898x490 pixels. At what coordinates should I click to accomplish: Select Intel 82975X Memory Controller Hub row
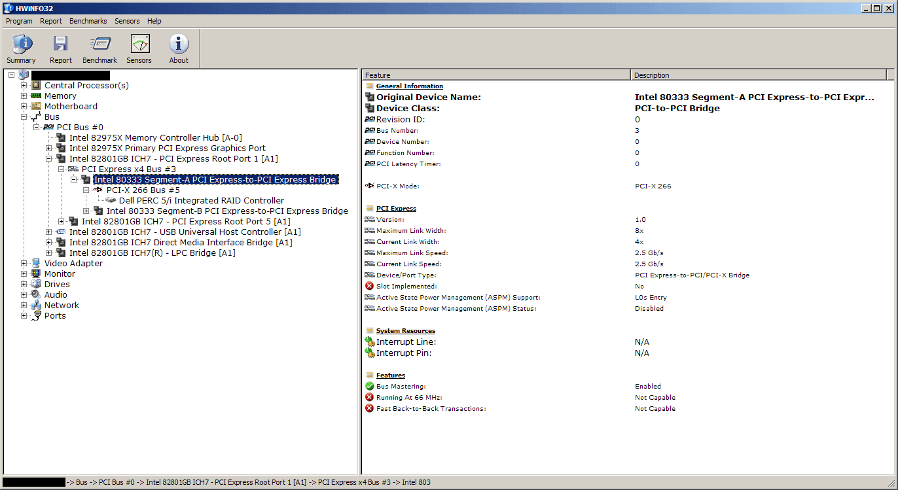(156, 137)
